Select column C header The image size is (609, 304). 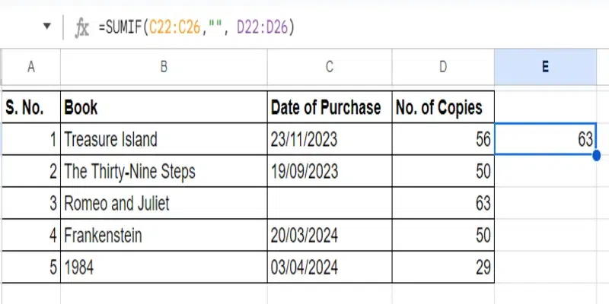coord(328,67)
